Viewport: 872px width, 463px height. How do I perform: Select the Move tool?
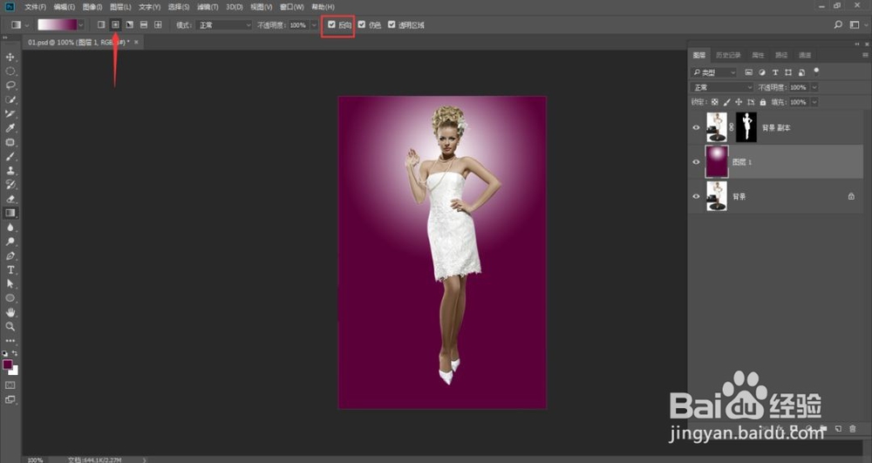point(10,57)
